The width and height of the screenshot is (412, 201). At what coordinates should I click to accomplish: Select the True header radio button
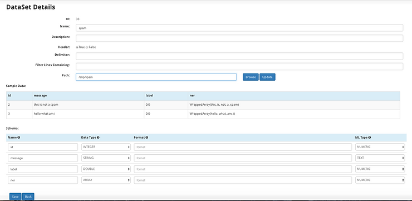(x=77, y=47)
